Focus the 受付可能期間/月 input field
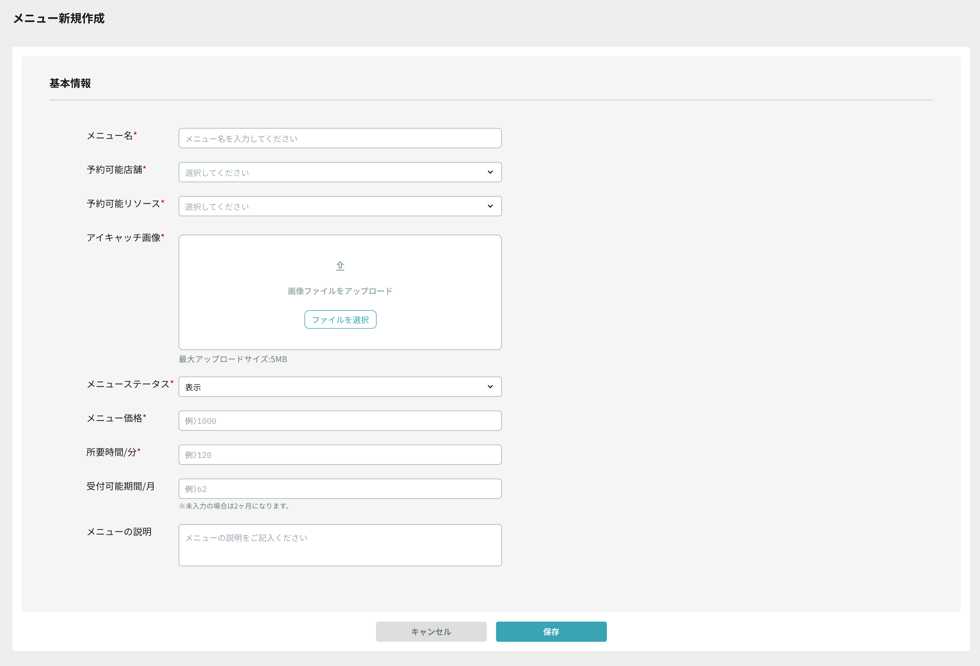Image resolution: width=980 pixels, height=666 pixels. click(x=340, y=489)
